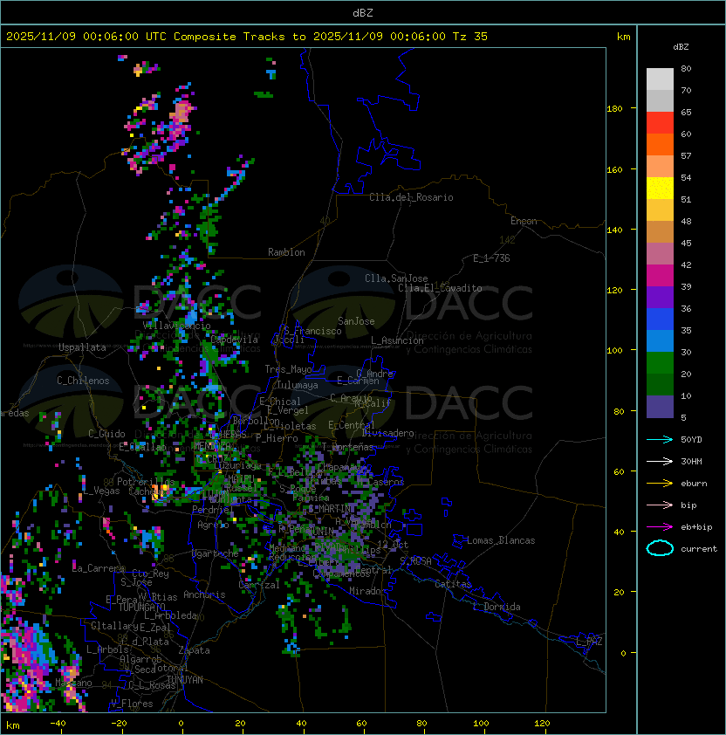
Task: Click the 'Mirador' map label
Action: click(x=367, y=591)
